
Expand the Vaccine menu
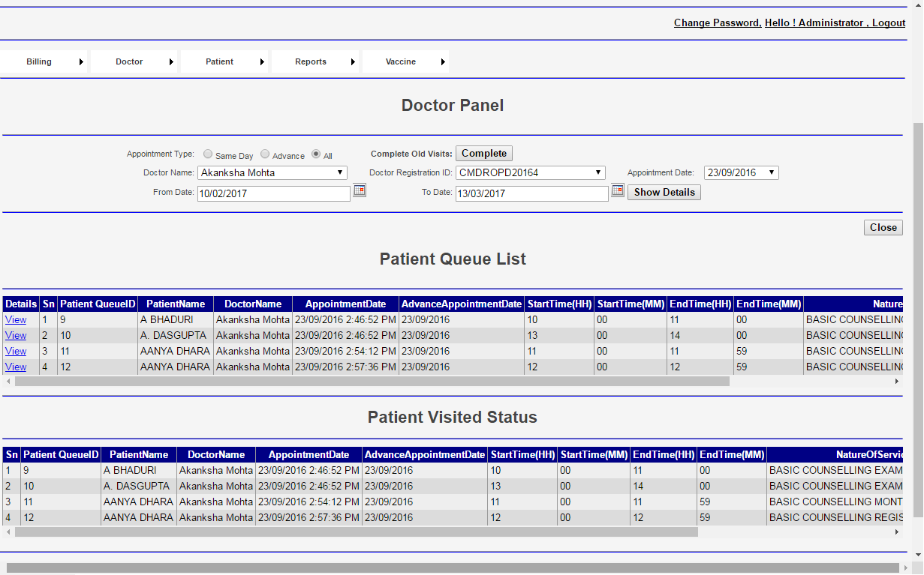(405, 61)
